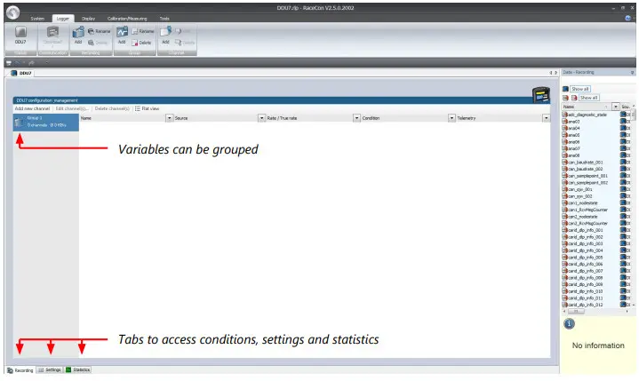
Task: Open the Display ribbon tab
Action: click(88, 19)
